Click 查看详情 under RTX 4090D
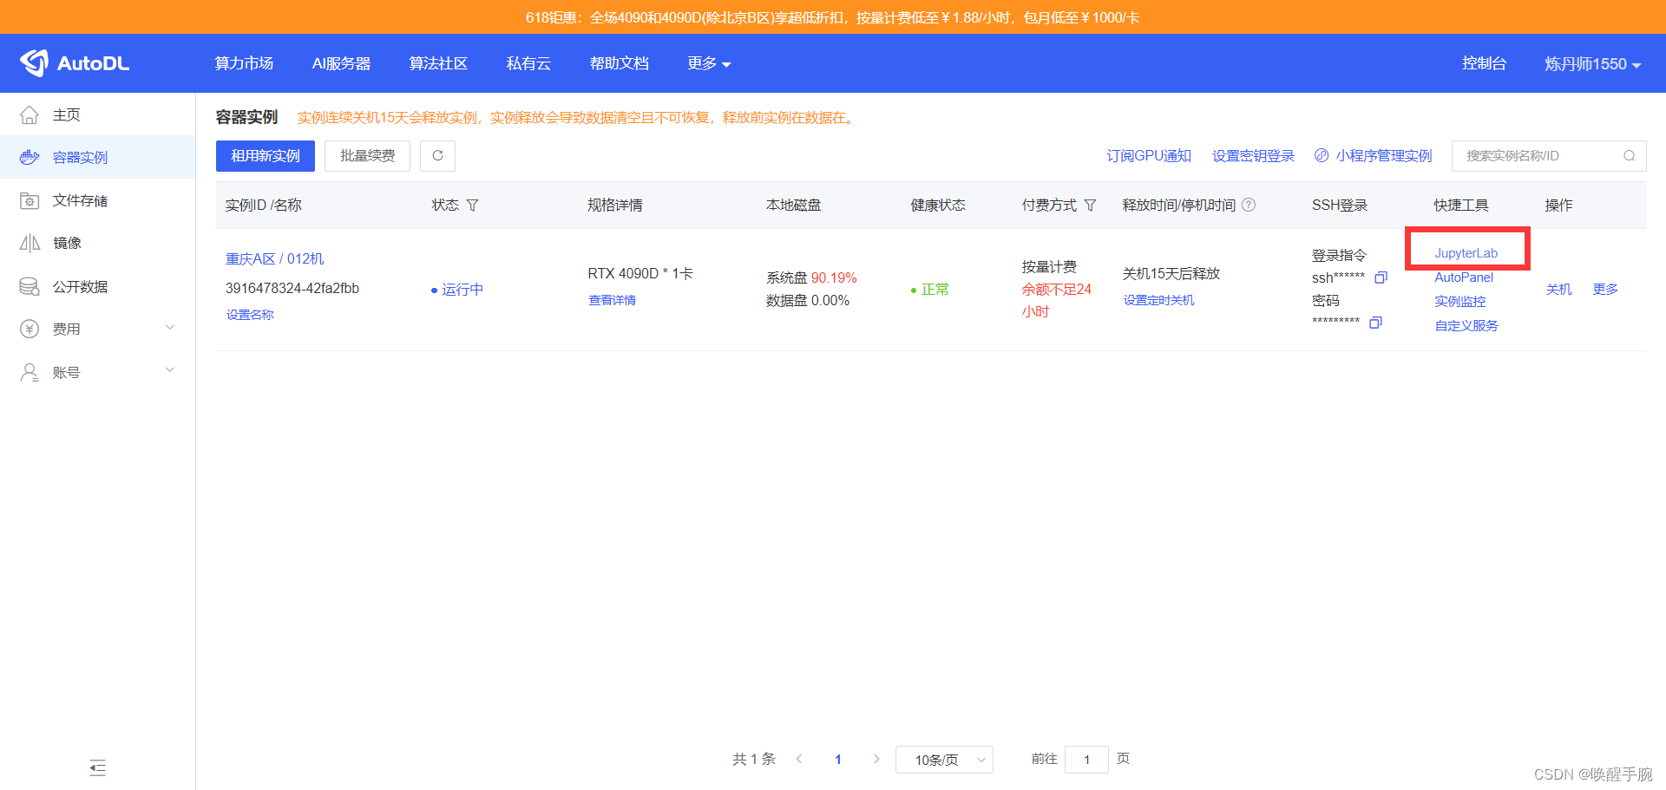Image resolution: width=1666 pixels, height=790 pixels. 612,300
